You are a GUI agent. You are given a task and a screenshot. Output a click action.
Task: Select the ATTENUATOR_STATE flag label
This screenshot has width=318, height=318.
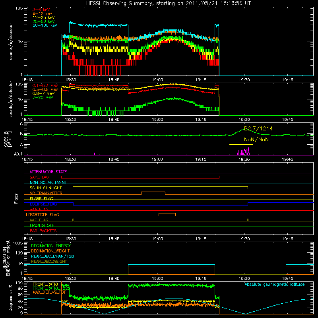click(x=48, y=171)
